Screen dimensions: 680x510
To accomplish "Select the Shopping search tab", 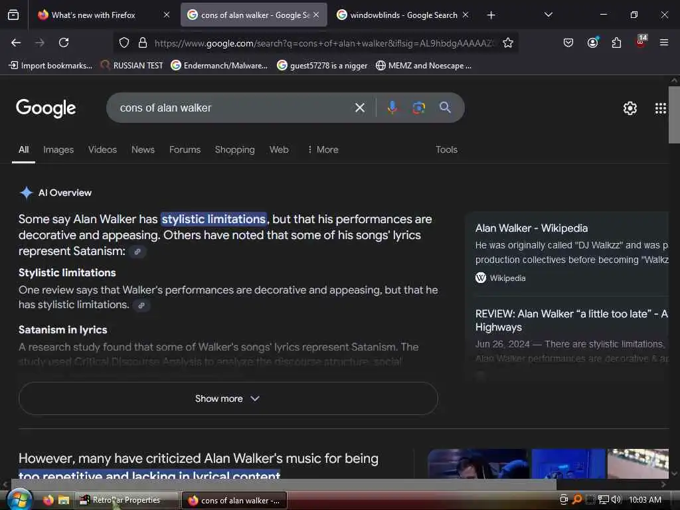I will point(234,149).
